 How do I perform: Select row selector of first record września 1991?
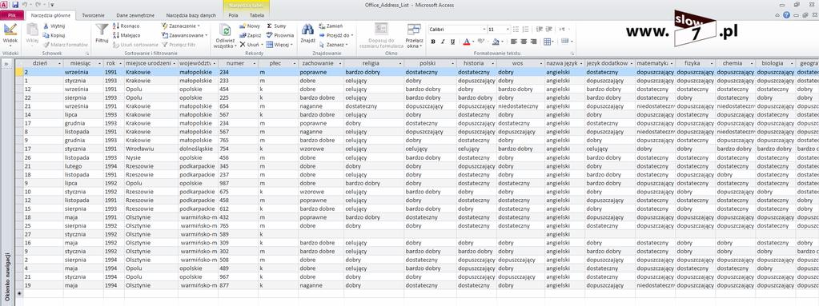(x=18, y=73)
